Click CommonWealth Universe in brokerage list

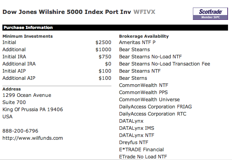click(x=149, y=100)
